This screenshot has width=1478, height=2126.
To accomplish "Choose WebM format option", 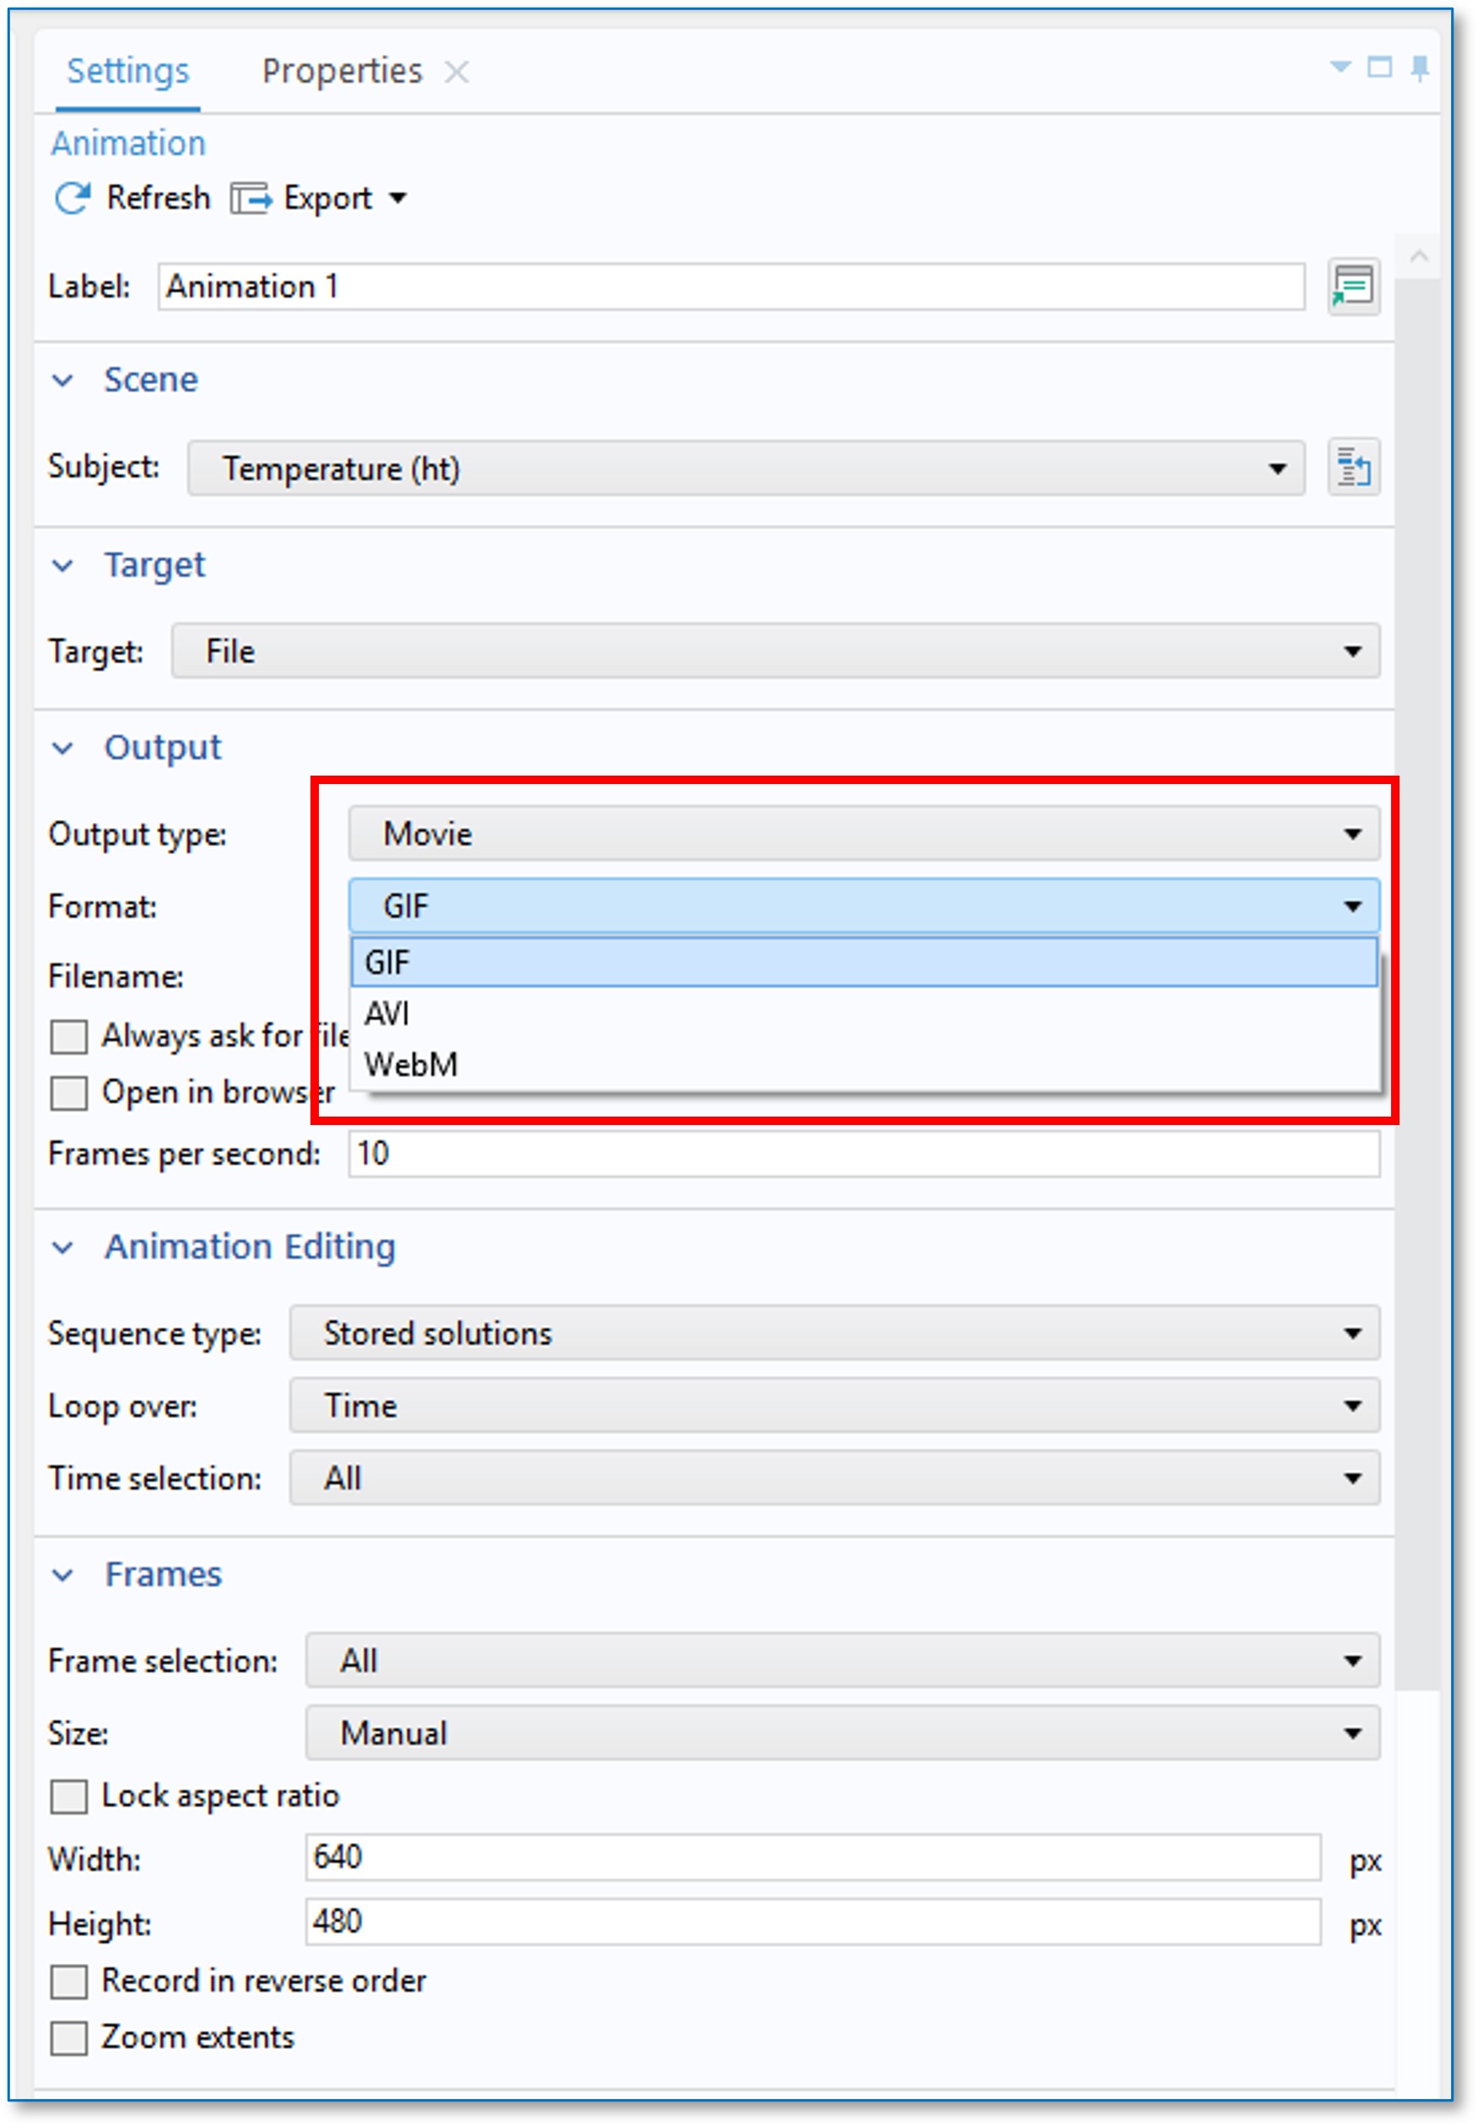I will (x=411, y=1065).
